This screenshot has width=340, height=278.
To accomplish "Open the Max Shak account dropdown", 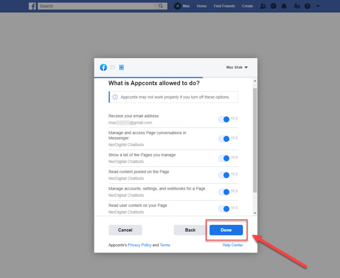I will tap(237, 67).
